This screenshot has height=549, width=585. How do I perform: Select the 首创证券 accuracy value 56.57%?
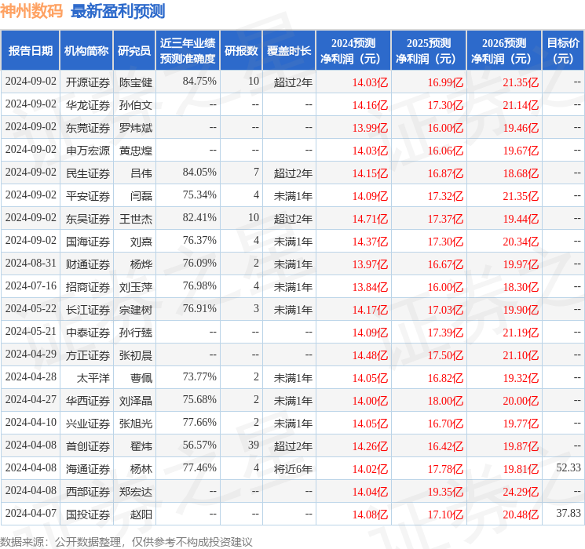199,445
